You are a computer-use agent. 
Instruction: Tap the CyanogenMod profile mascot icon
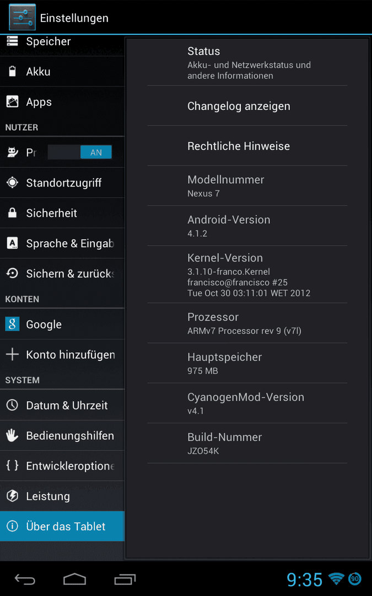(x=12, y=152)
